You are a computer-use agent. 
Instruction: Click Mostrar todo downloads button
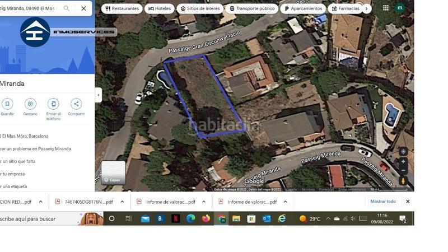tap(383, 202)
